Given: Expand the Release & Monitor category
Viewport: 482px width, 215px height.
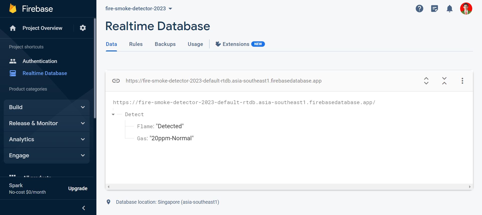Looking at the screenshot, I should coord(47,123).
